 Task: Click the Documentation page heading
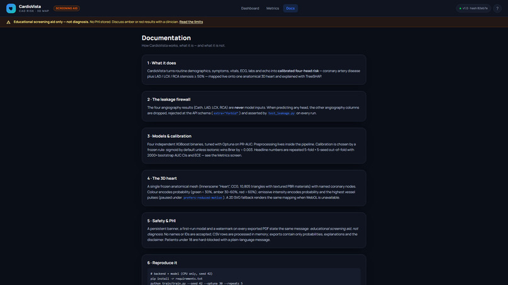[166, 38]
